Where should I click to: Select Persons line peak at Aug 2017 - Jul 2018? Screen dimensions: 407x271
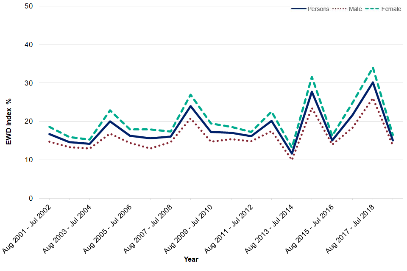[373, 82]
